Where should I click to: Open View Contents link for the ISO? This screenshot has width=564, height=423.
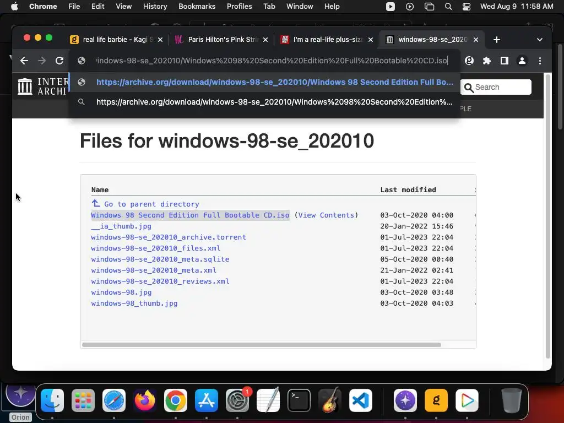click(x=326, y=215)
